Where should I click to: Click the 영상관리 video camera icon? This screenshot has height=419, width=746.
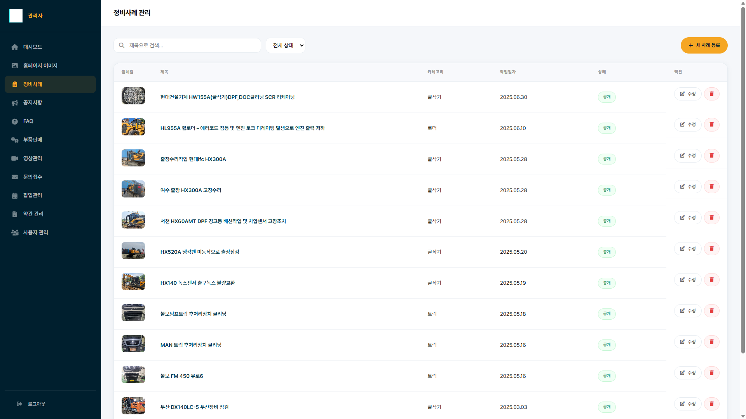(15, 158)
